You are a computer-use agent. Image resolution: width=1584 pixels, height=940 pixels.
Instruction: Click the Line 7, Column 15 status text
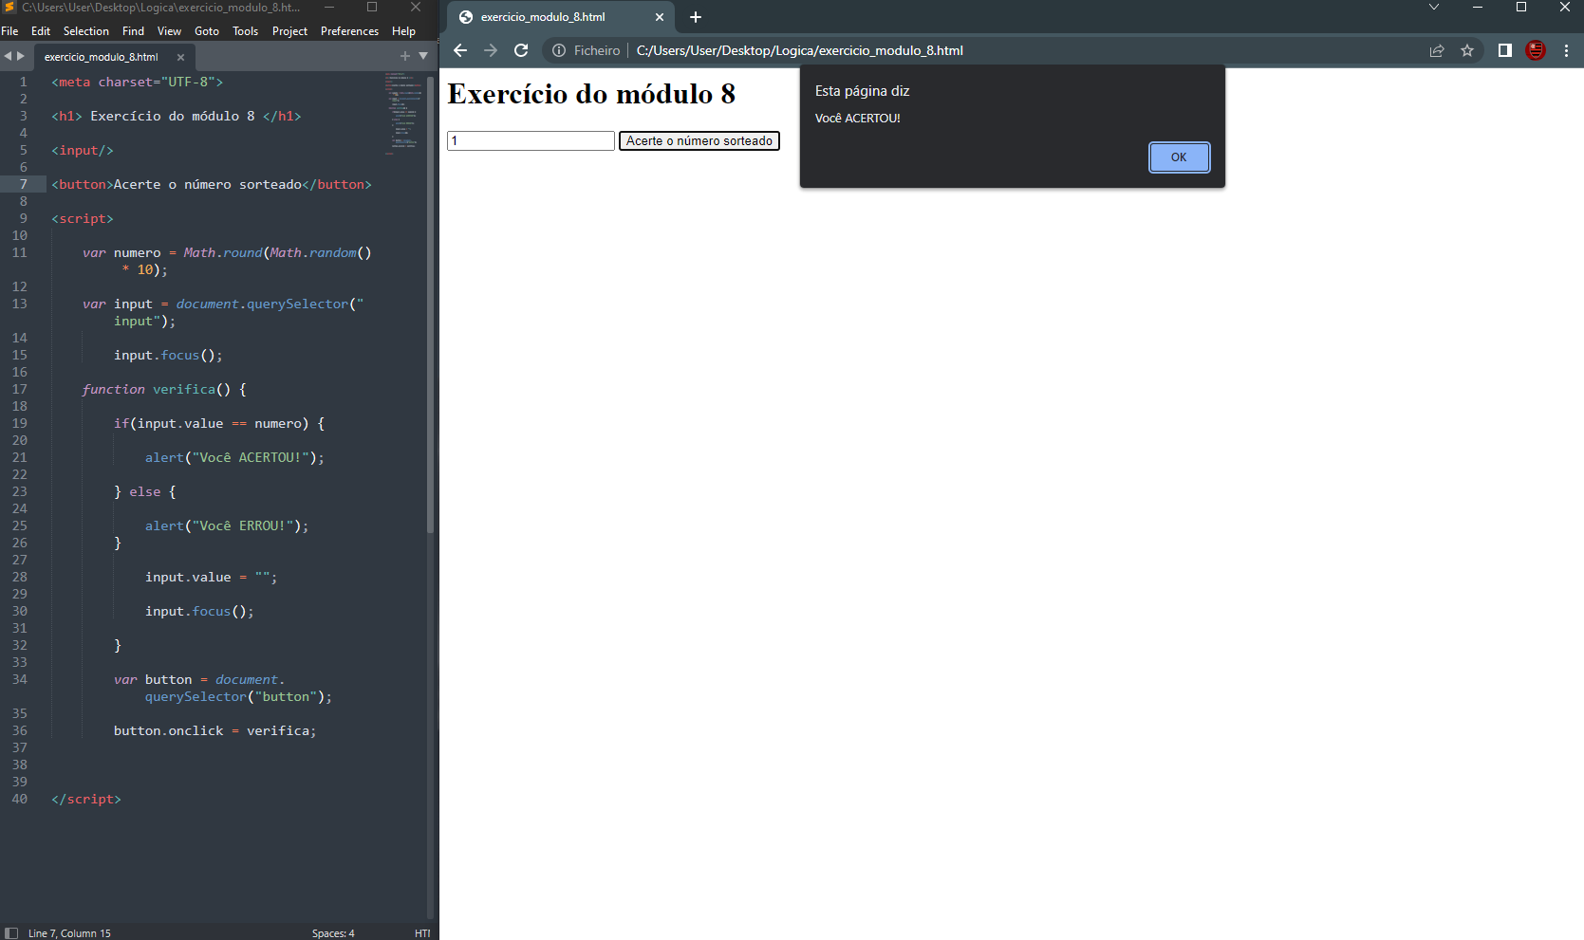pyautogui.click(x=69, y=933)
